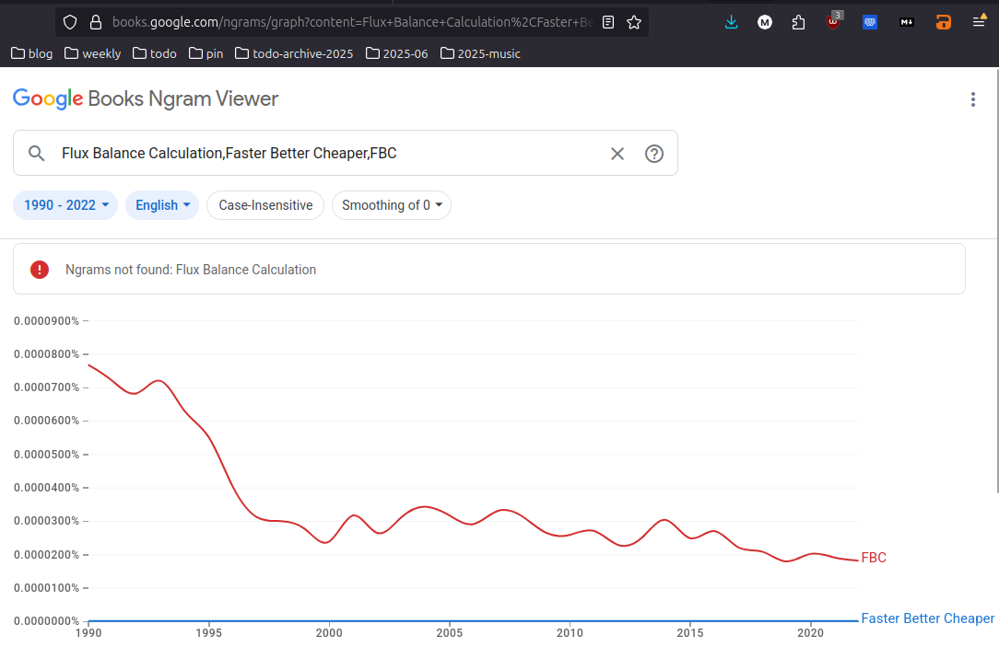Open the Smoothing of 0 dropdown

(x=391, y=205)
